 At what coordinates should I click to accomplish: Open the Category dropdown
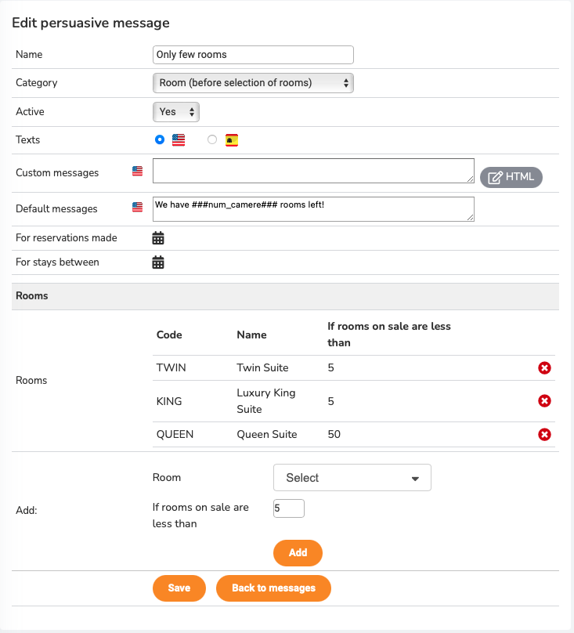tap(253, 83)
